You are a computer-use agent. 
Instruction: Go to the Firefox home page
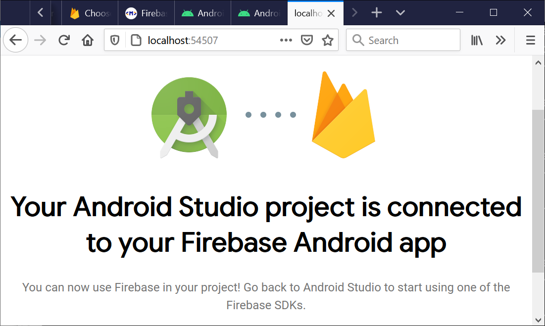[88, 41]
